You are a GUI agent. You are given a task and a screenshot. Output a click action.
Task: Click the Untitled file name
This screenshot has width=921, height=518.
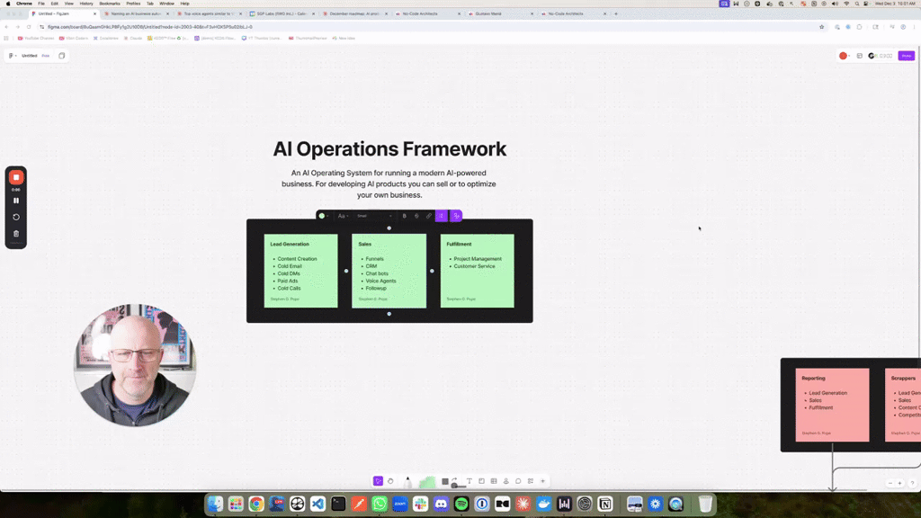coord(30,56)
